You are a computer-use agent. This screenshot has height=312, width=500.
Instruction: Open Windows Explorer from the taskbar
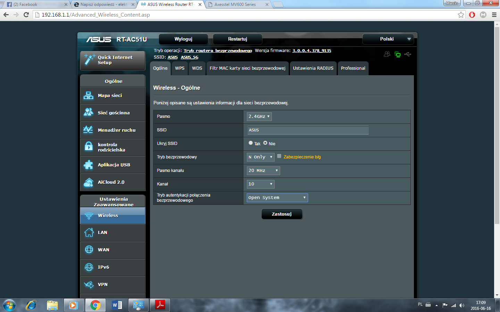tap(52, 305)
